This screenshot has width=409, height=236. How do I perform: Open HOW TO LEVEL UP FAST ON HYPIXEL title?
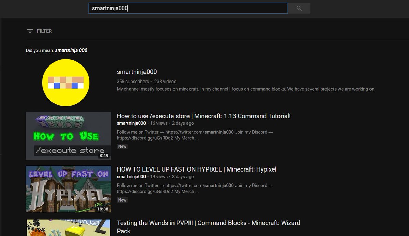[196, 169]
